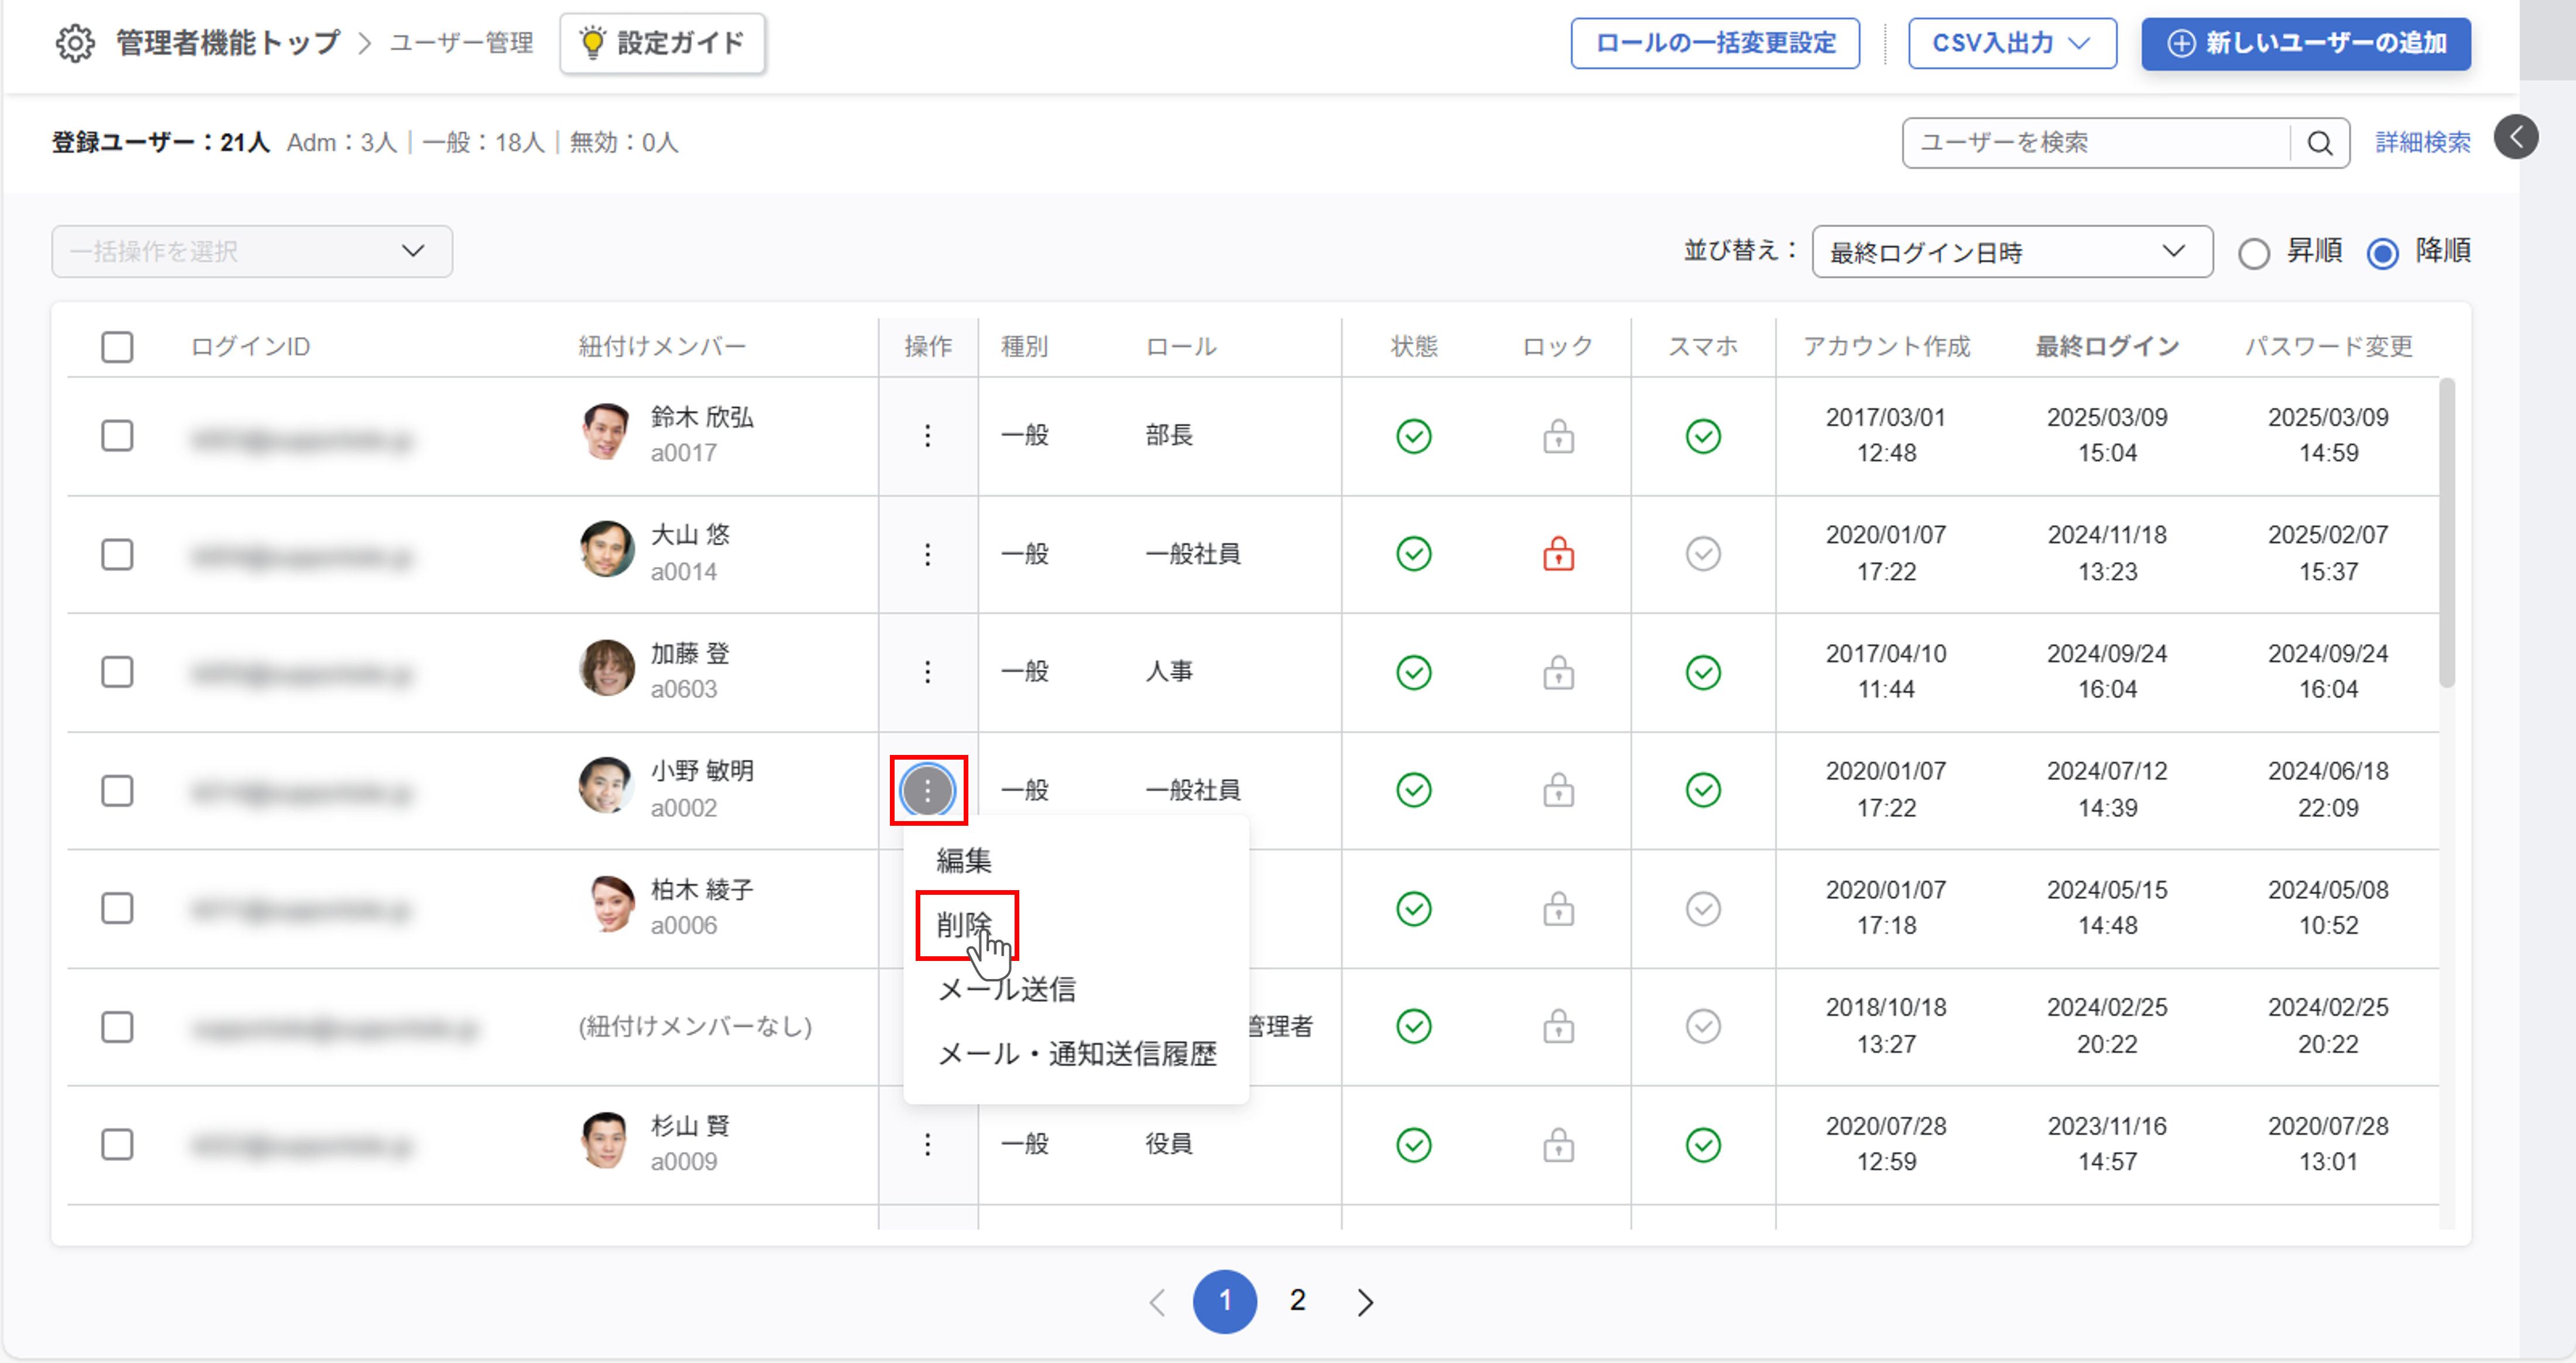This screenshot has height=1363, width=2576.
Task: Click the search magnifier icon
Action: (x=2320, y=143)
